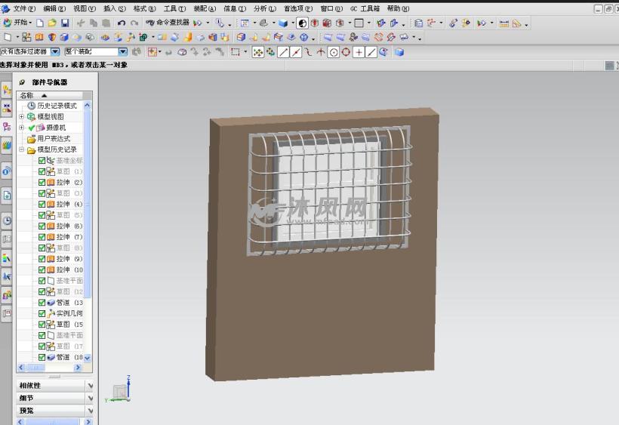Viewport: 619px width, 425px height.
Task: Click the Measure Distance ruler icon
Action: click(x=504, y=23)
